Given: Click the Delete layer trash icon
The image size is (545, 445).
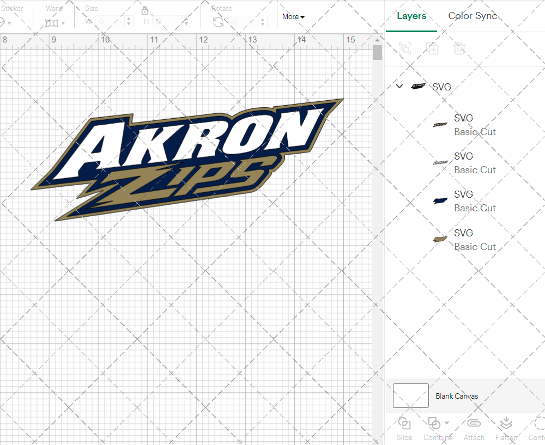Looking at the screenshot, I should pyautogui.click(x=459, y=48).
